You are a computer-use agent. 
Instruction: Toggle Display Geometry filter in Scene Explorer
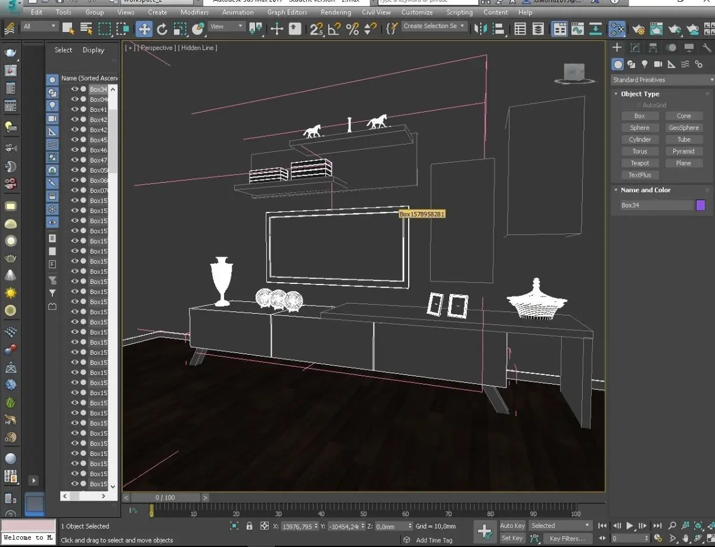tap(52, 80)
